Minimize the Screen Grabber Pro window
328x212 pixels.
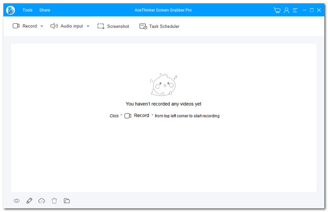click(305, 10)
